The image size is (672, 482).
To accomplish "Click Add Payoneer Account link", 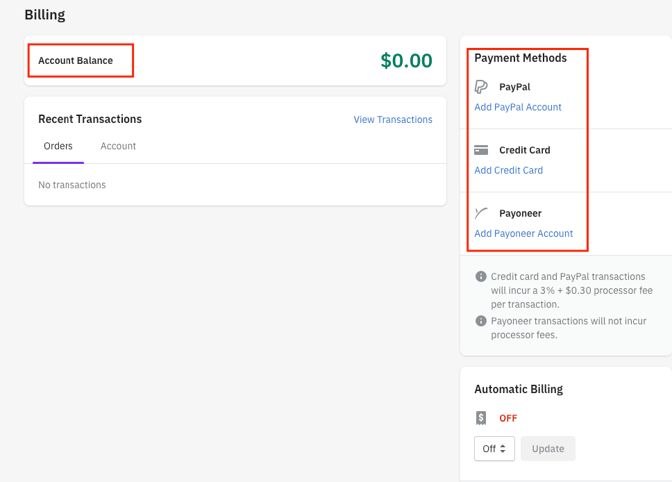I will pos(523,233).
